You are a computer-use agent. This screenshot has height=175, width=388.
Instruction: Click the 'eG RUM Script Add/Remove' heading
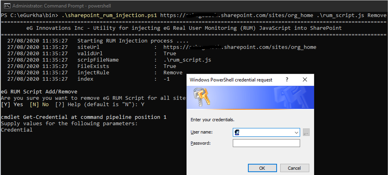coord(39,92)
